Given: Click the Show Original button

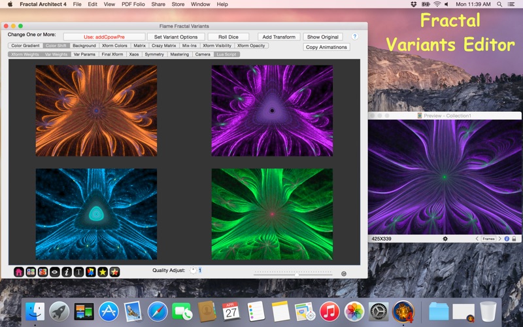Looking at the screenshot, I should (323, 37).
